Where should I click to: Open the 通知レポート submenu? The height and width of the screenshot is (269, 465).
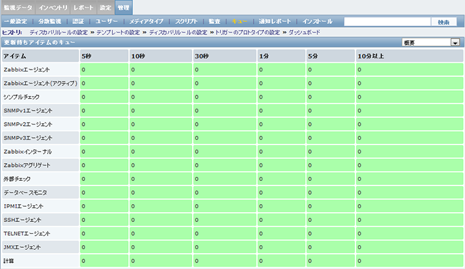[x=275, y=22]
